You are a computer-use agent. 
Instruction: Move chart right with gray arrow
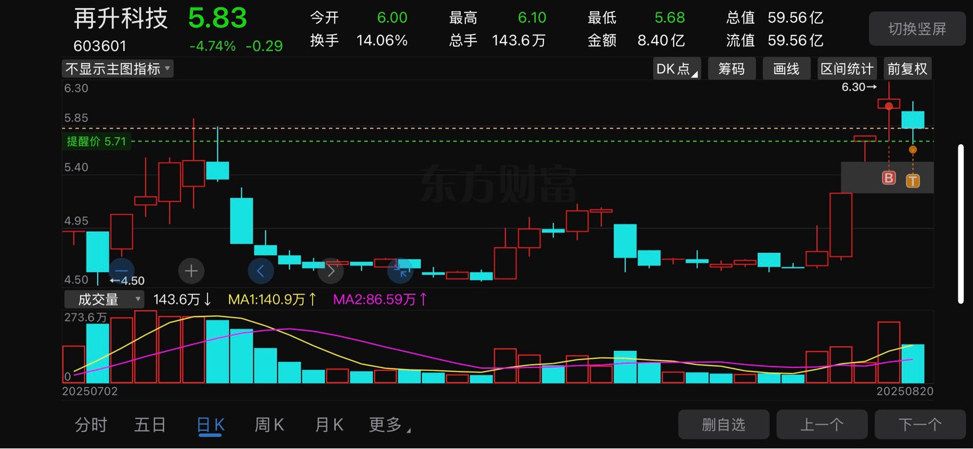(x=330, y=271)
